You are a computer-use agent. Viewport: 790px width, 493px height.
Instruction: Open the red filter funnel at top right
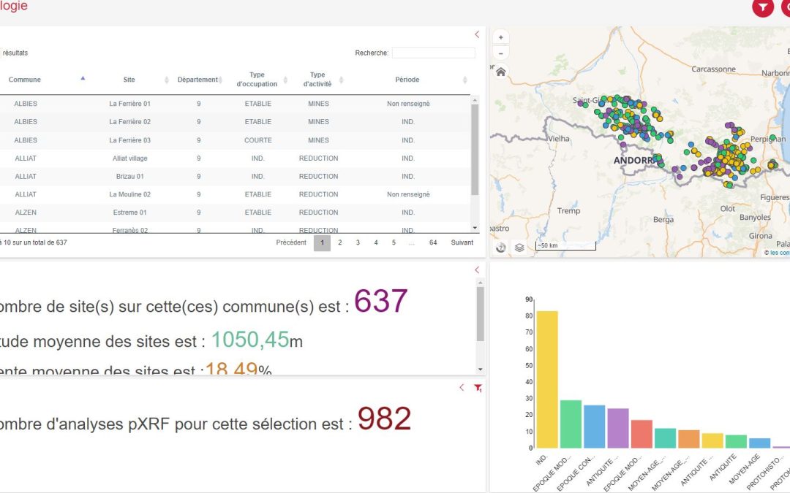point(762,8)
